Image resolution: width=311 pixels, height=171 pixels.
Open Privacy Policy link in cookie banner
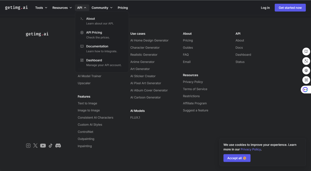[x=251, y=149]
